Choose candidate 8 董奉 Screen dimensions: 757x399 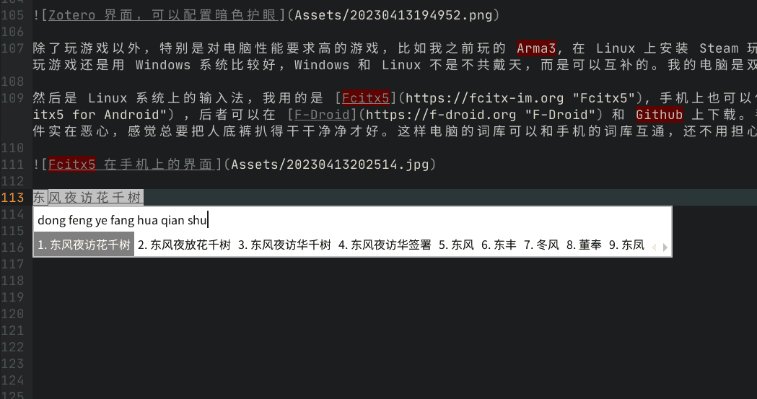tap(584, 245)
